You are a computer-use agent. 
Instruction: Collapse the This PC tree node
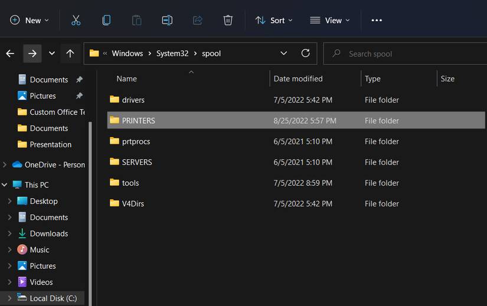[x=5, y=185]
